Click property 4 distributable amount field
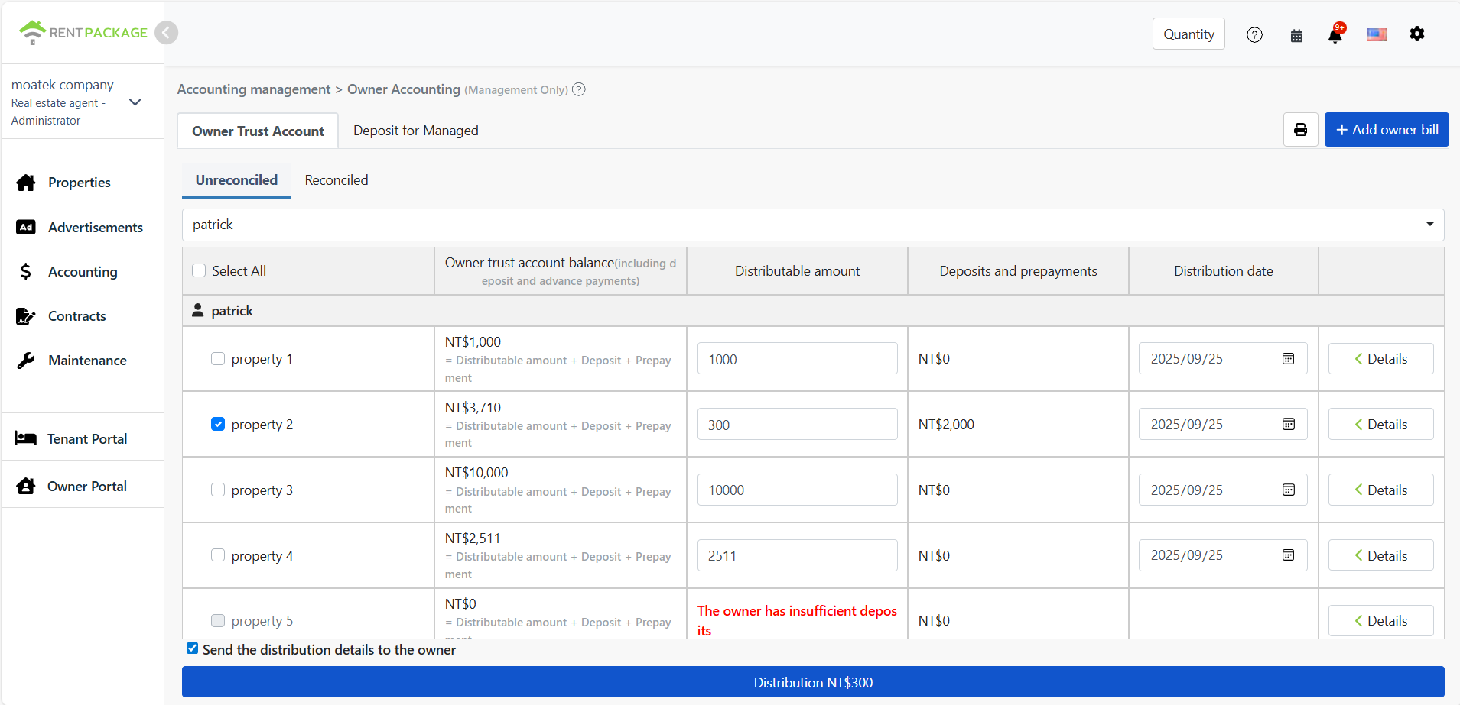Viewport: 1460px width, 705px height. (797, 555)
